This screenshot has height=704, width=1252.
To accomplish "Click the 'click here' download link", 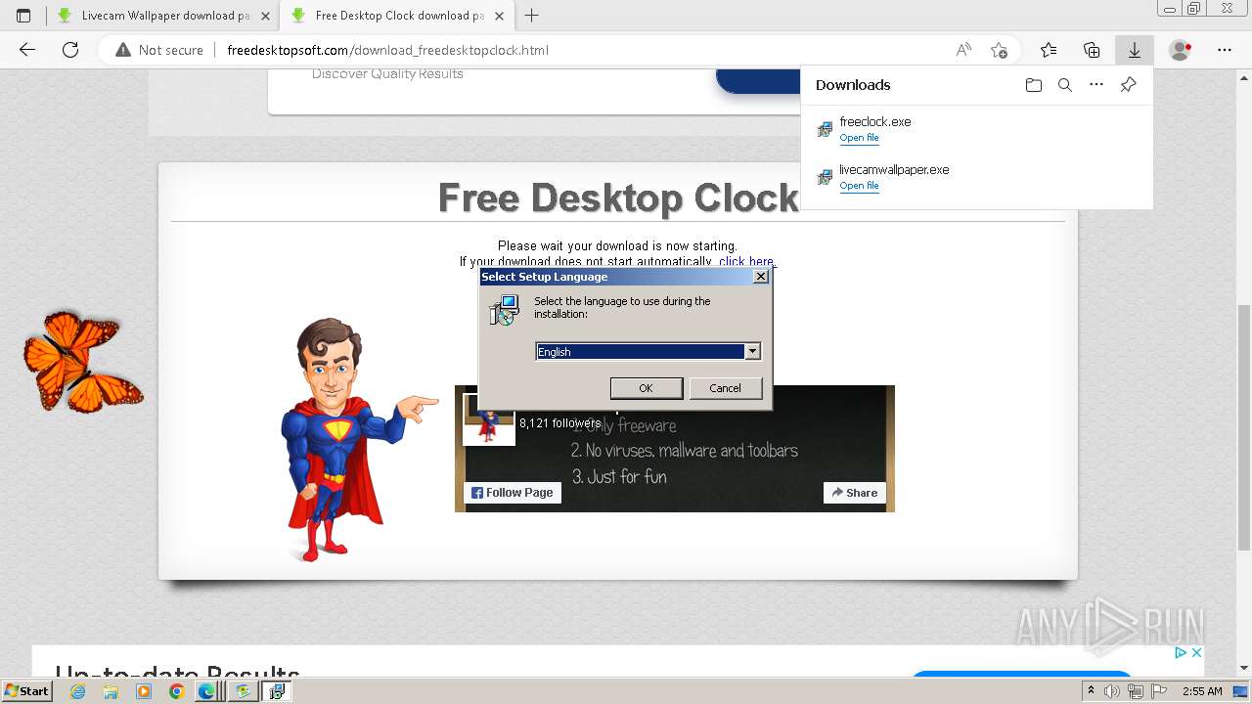I will pos(746,262).
